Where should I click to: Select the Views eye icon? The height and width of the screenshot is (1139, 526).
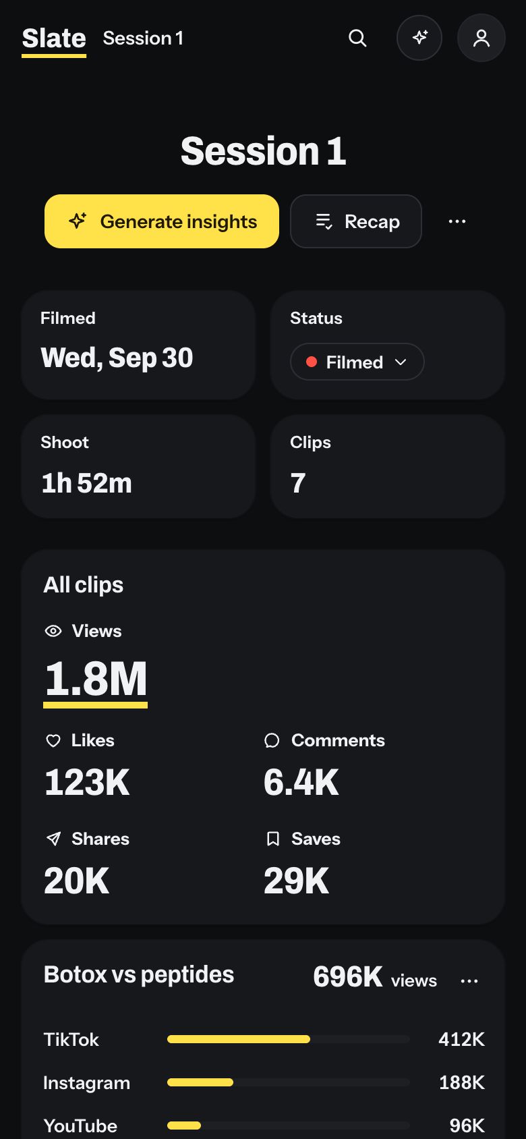53,631
